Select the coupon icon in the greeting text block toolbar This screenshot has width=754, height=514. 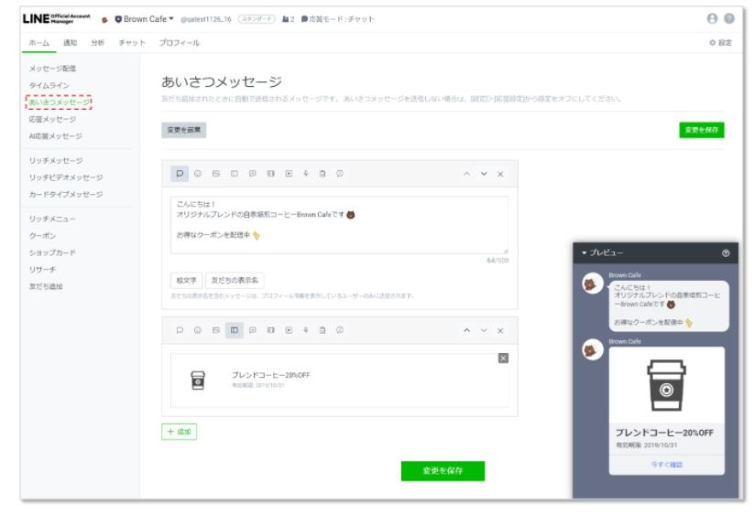[x=235, y=174]
